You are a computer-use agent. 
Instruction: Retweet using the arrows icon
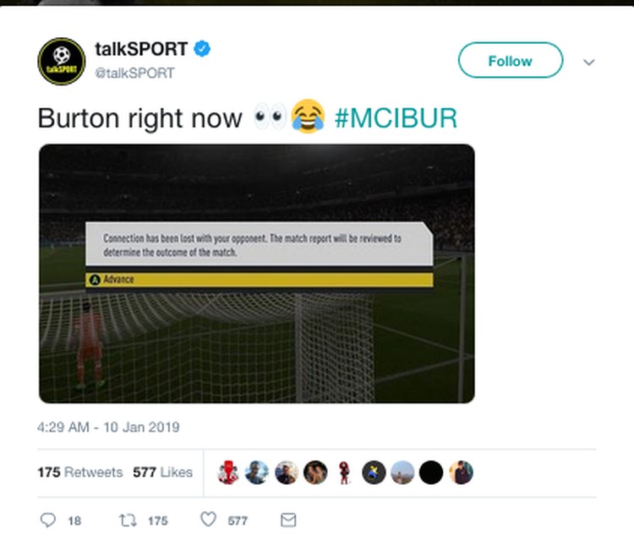point(128,520)
